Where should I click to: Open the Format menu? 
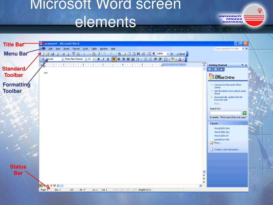coord(76,49)
